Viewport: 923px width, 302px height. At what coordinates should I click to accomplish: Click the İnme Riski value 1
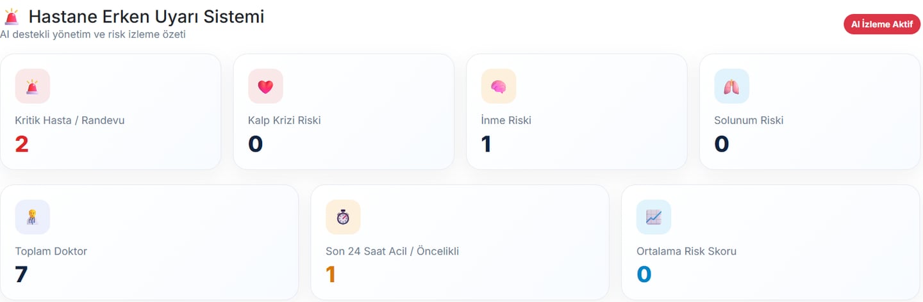coord(486,145)
